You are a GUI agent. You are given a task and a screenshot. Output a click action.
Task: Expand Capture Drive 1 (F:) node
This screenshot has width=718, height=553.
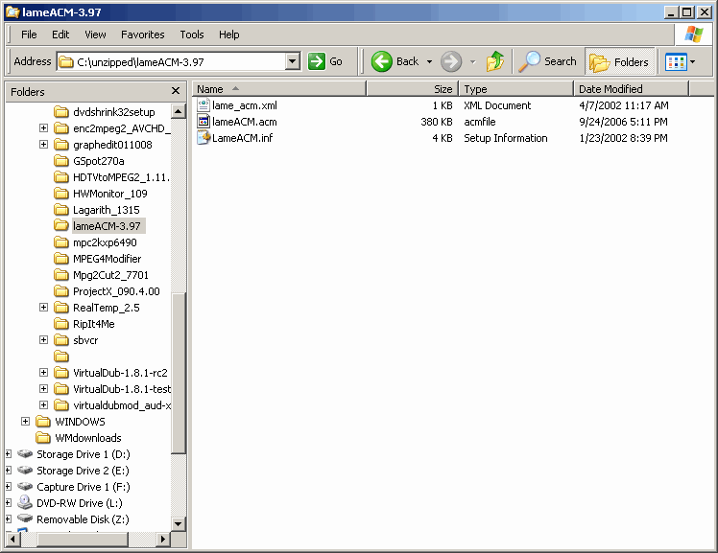tap(8, 486)
